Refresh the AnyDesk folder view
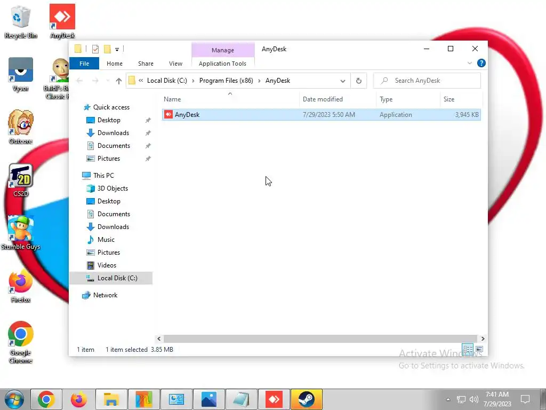This screenshot has width=546, height=410. tap(359, 81)
